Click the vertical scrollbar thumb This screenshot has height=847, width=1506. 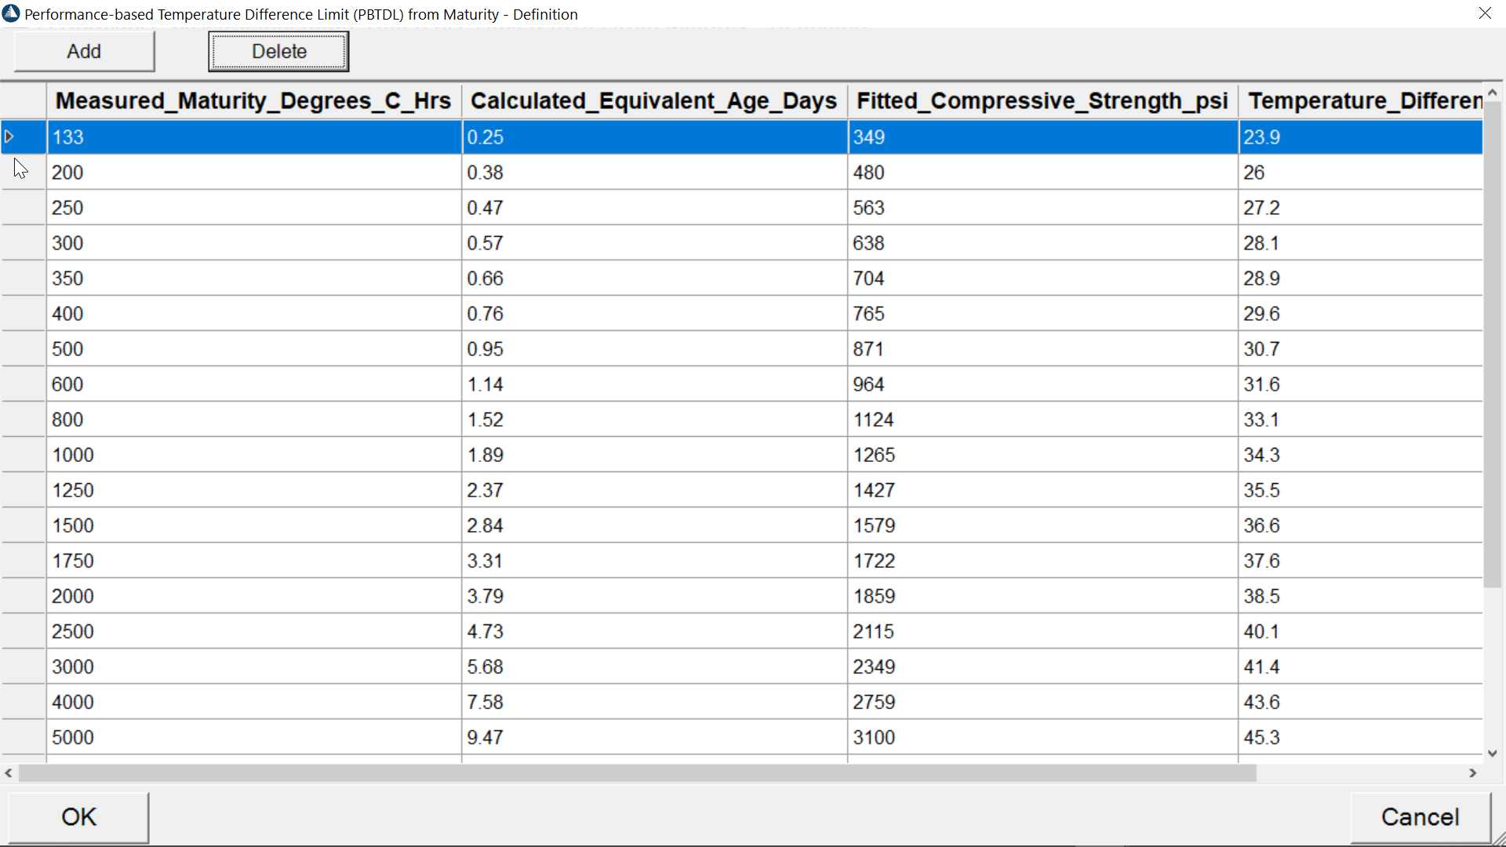[x=1492, y=345]
